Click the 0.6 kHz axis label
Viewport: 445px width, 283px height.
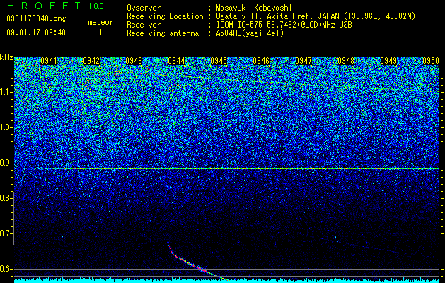pyautogui.click(x=6, y=269)
